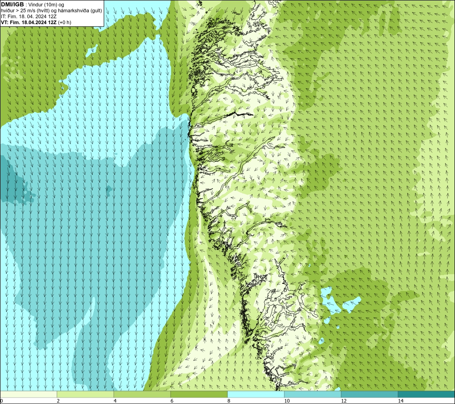
Task: Click the light cyan 8–10 legend swatch
Action: 256,394
